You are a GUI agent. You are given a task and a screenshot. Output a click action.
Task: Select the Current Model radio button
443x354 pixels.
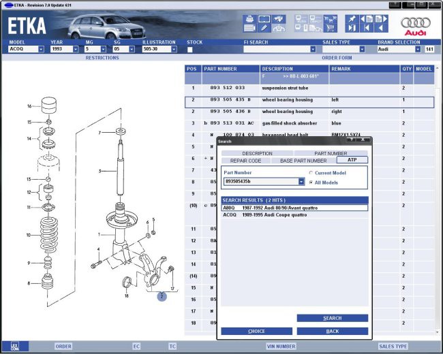(311, 173)
